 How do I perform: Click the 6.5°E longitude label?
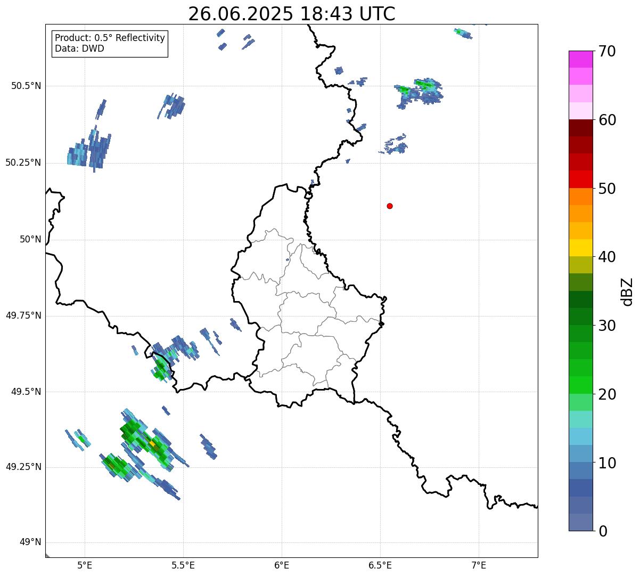point(380,565)
